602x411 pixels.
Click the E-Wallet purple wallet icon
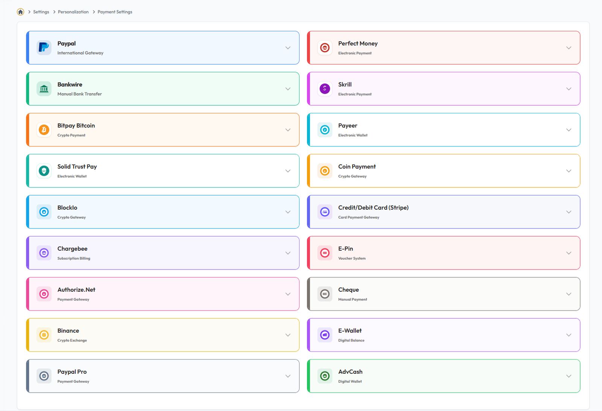click(x=325, y=335)
